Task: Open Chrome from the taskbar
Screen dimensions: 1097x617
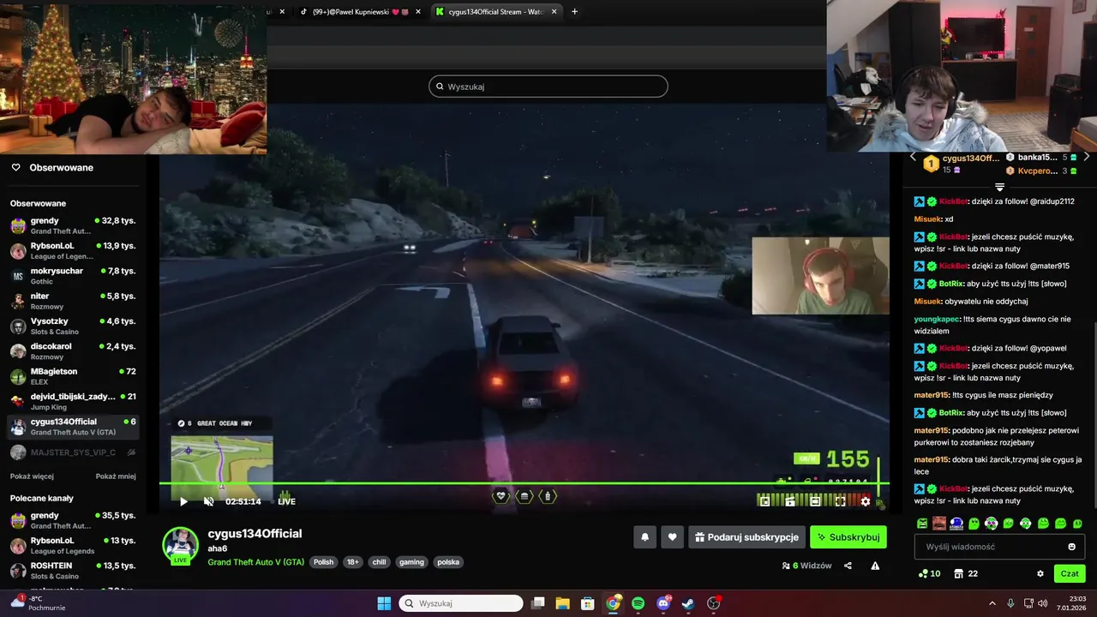Action: tap(613, 603)
